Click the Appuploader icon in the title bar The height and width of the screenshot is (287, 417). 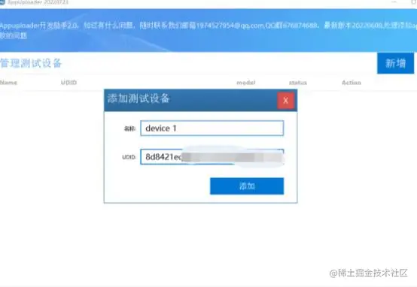point(2,2)
